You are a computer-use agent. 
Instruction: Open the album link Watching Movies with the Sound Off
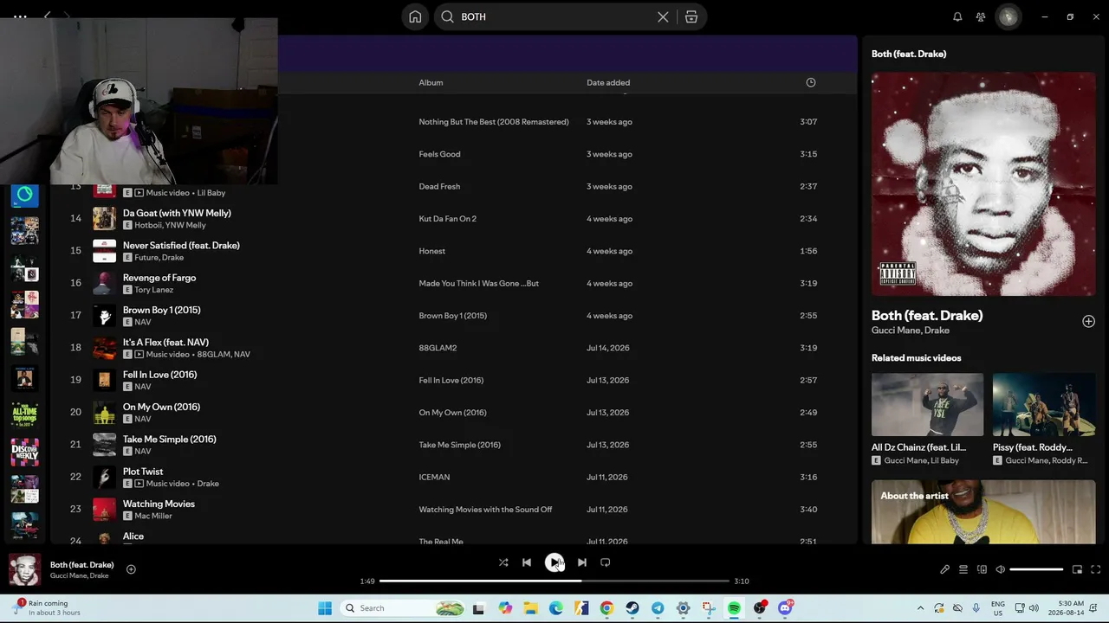[x=485, y=510]
